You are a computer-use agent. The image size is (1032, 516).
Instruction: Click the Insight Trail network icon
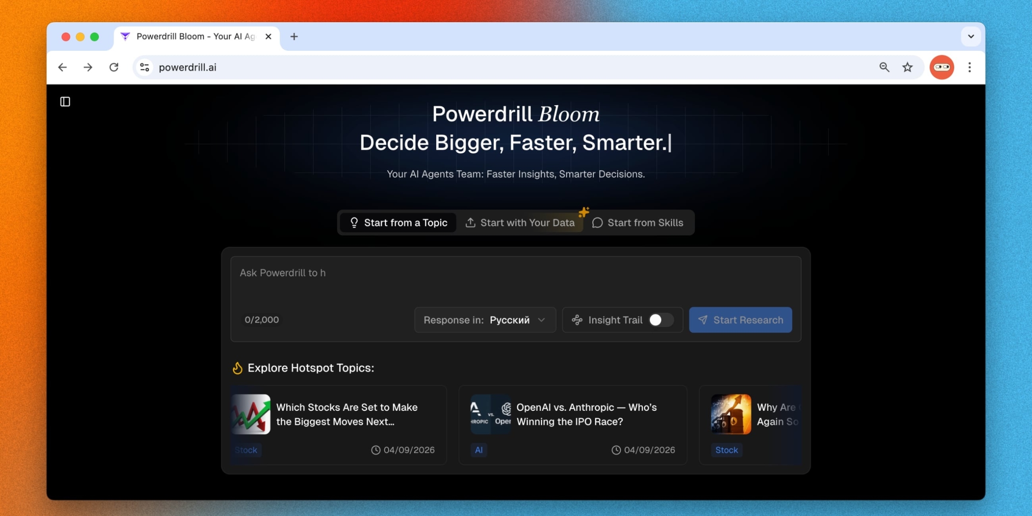point(577,320)
